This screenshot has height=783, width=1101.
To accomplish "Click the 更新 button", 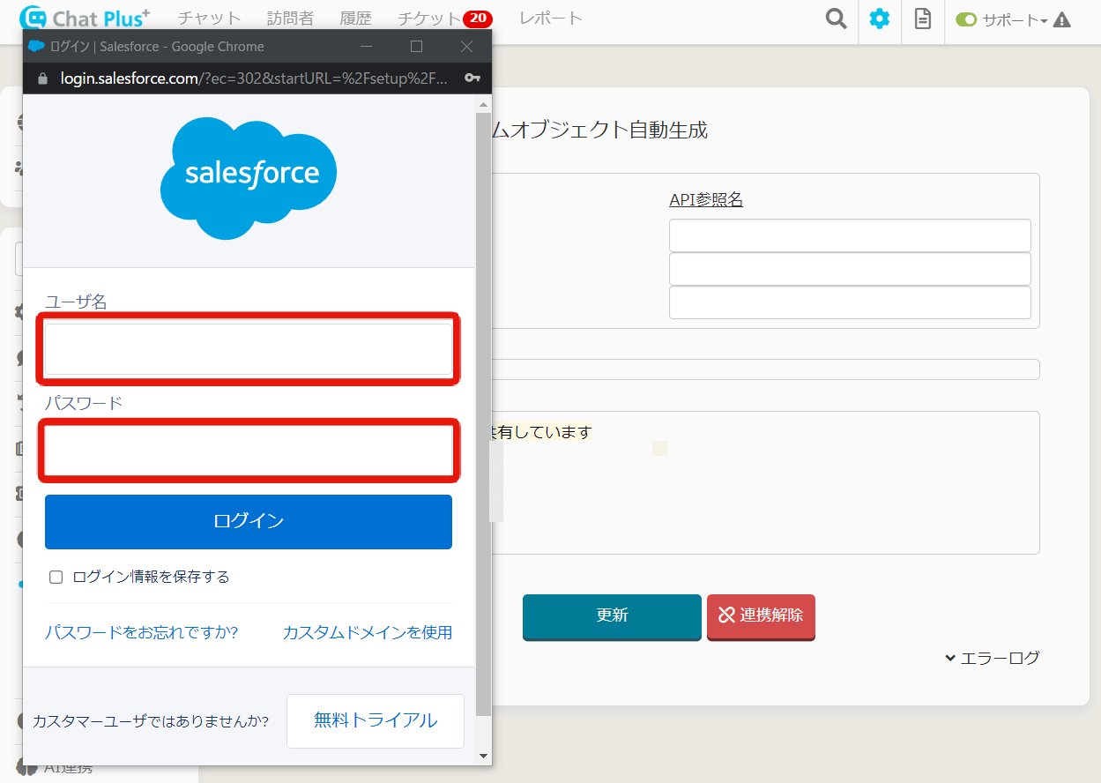I will (612, 615).
